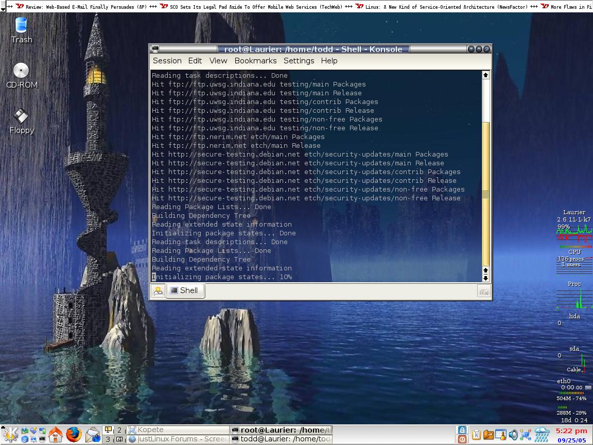Click the close-session icon at Konsole's tab bar
This screenshot has width=593, height=445.
(x=484, y=292)
